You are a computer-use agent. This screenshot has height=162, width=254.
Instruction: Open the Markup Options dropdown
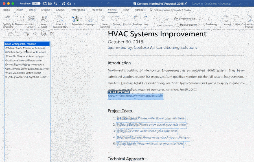click(x=189, y=25)
